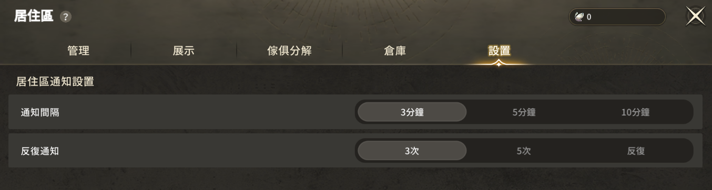The height and width of the screenshot is (190, 712).
Task: Click the 居住區通知設置 section header
Action: click(x=55, y=81)
